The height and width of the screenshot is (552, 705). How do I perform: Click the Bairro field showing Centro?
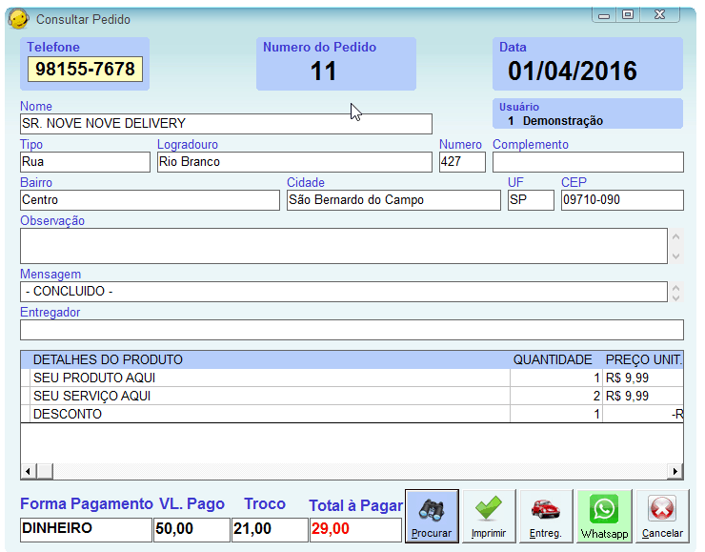click(x=150, y=200)
